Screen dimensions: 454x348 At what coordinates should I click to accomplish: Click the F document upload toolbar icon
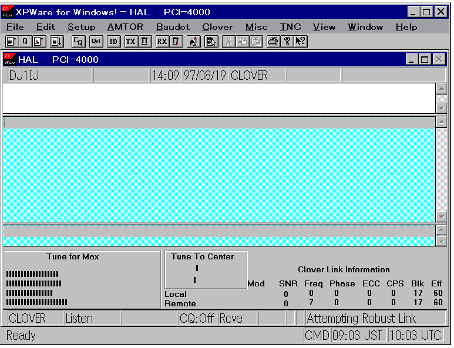pyautogui.click(x=39, y=42)
